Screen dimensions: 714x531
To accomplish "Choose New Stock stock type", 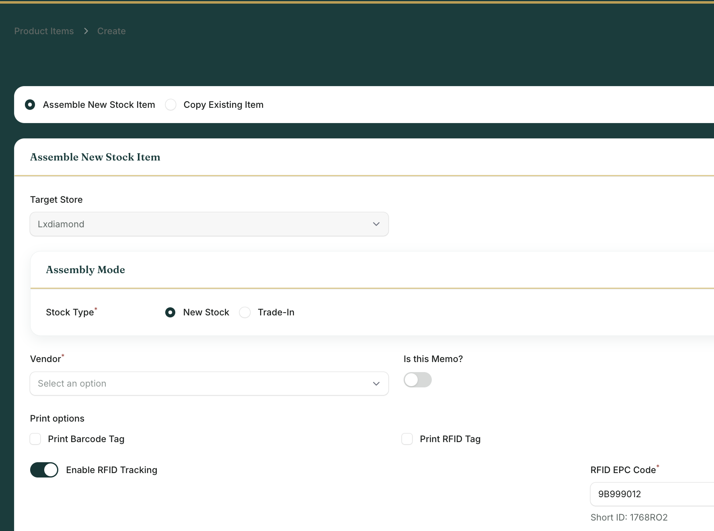I will point(170,312).
